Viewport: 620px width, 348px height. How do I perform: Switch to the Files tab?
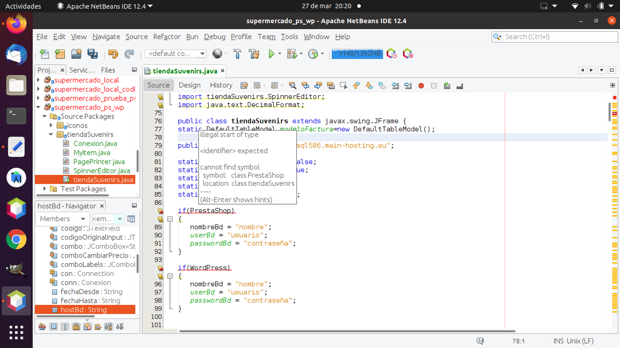[x=108, y=70]
